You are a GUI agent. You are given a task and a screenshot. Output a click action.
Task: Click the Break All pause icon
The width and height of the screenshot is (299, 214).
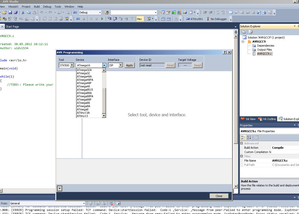[x=96, y=19]
